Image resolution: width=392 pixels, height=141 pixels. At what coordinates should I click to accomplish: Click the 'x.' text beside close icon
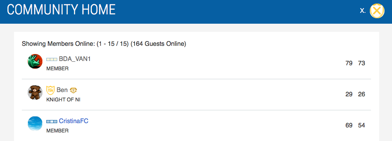[x=363, y=10]
